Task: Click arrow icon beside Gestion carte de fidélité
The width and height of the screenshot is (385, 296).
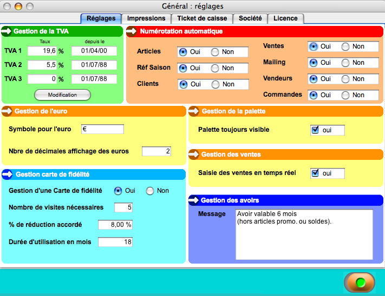Action: [x=8, y=174]
